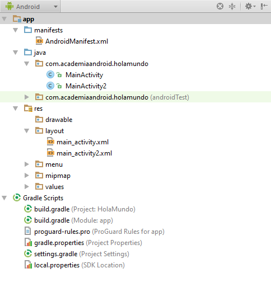Select the Gradle Scripts label

[x=43, y=198]
